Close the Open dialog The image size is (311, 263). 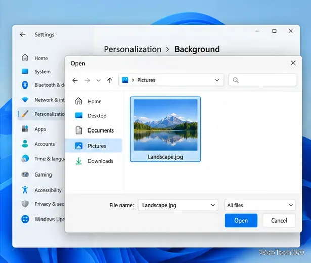(293, 63)
